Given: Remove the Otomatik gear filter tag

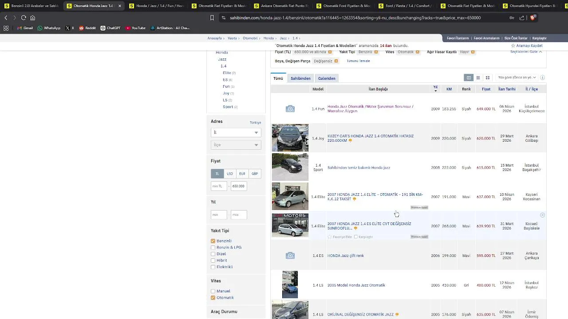Looking at the screenshot, I should tap(417, 52).
